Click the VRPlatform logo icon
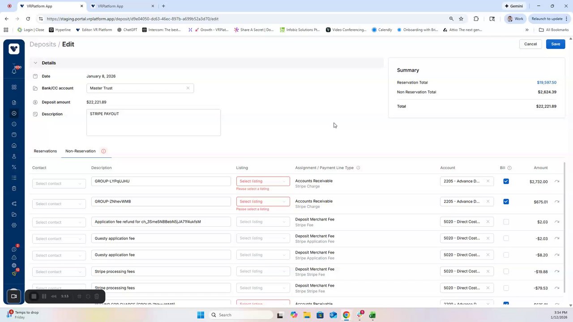 click(14, 49)
